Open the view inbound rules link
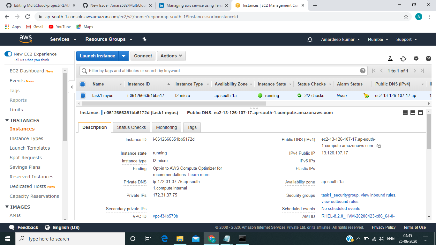This screenshot has height=245, width=436. pyautogui.click(x=378, y=195)
